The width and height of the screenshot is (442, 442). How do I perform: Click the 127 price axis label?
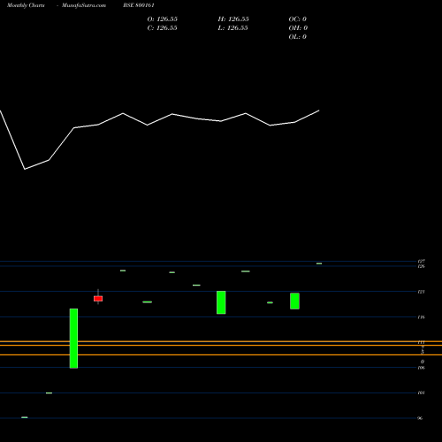tap(422, 261)
